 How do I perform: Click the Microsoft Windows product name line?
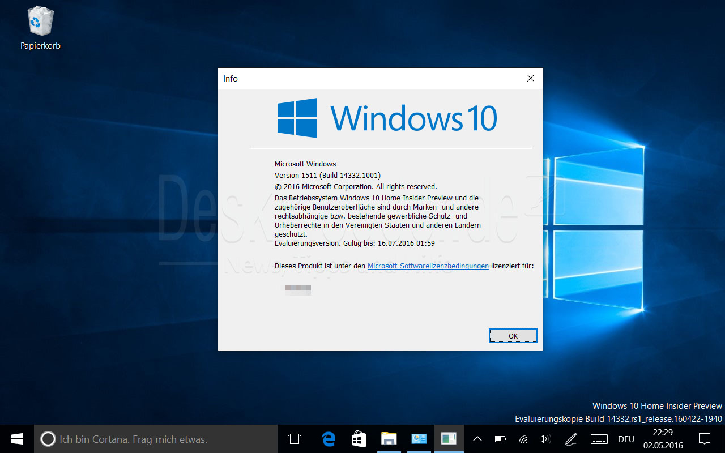(x=305, y=164)
